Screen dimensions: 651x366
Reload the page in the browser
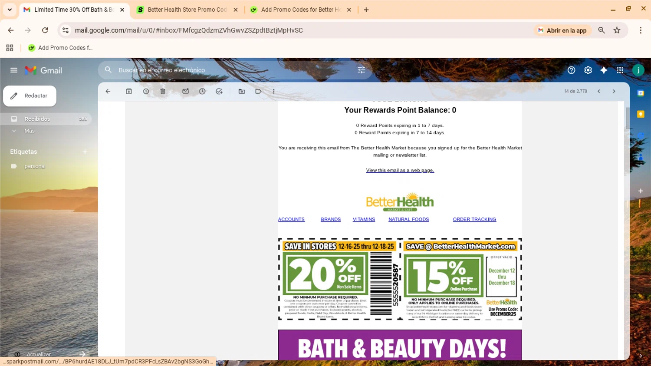(45, 30)
